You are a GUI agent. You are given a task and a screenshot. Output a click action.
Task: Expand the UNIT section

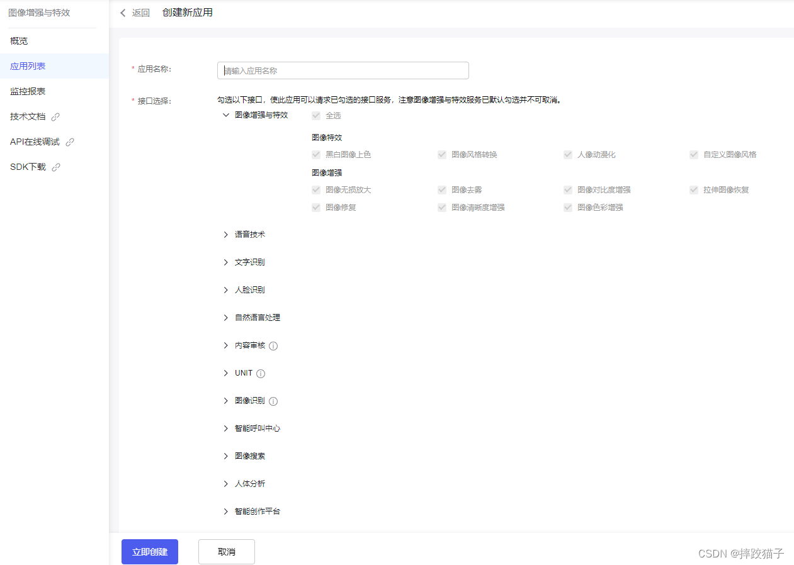pyautogui.click(x=225, y=373)
